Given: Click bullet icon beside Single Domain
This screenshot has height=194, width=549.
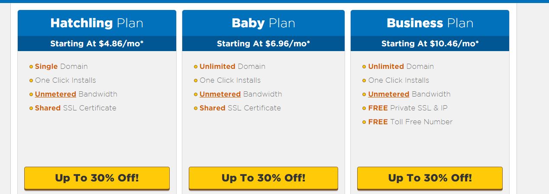Looking at the screenshot, I should [x=31, y=67].
